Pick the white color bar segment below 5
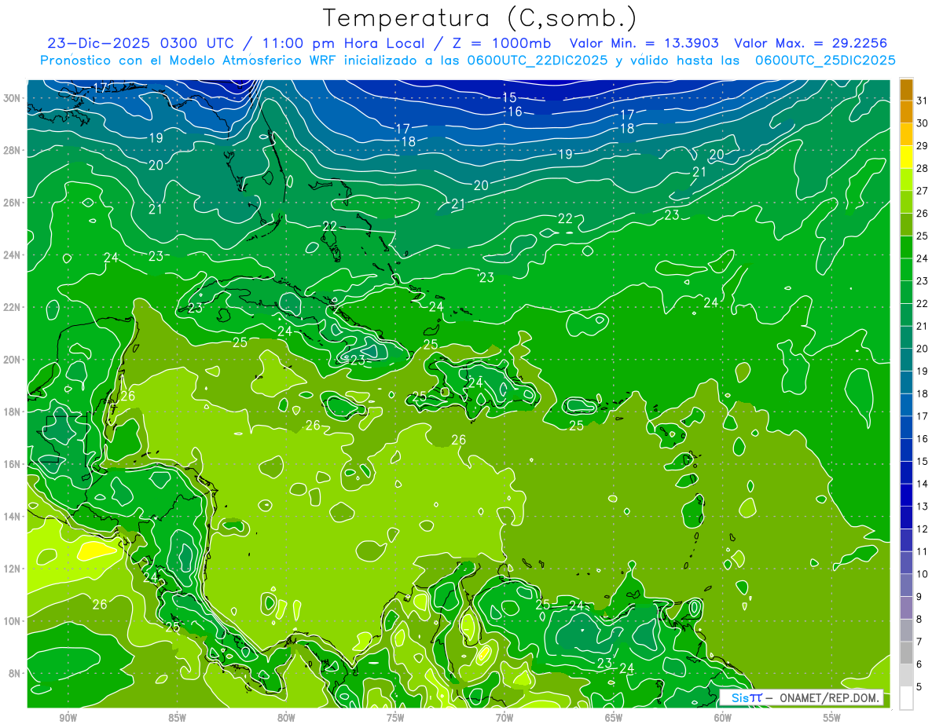This screenshot has width=943, height=728. 906,698
